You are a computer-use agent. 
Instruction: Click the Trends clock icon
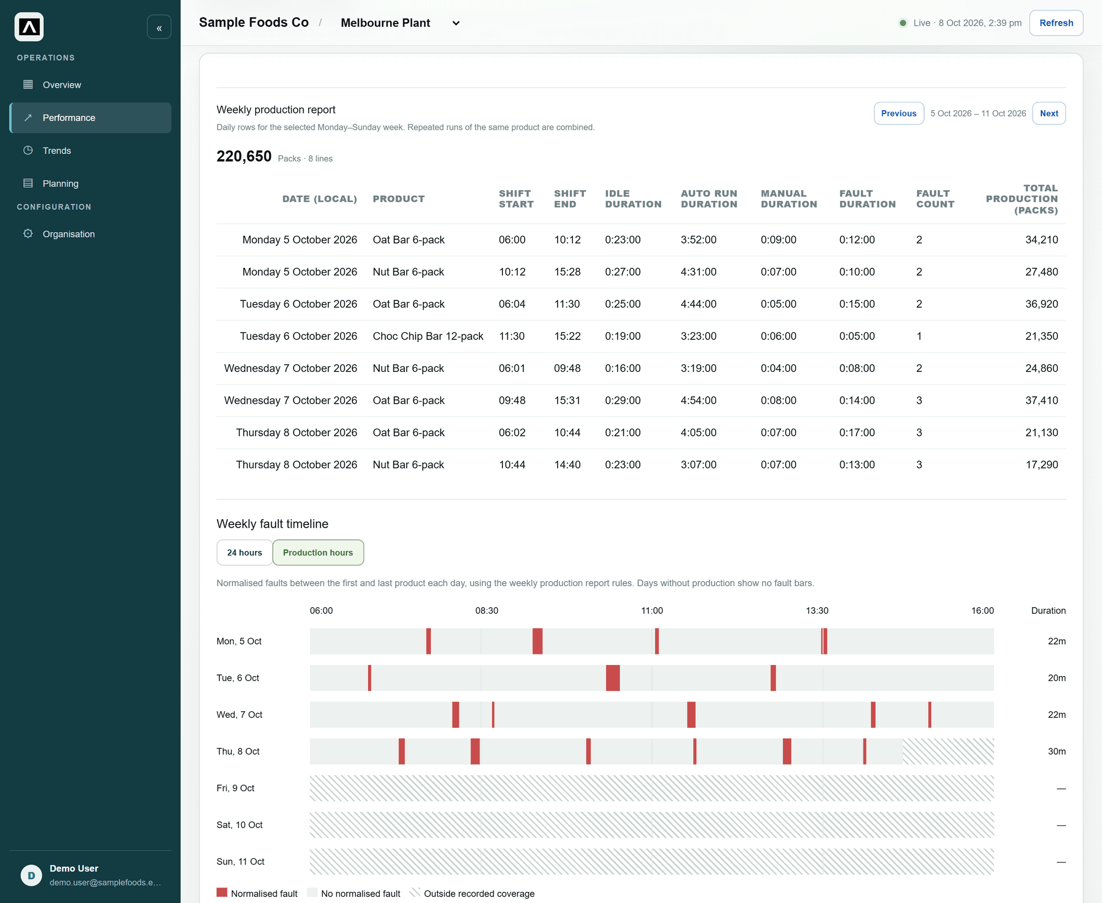(28, 150)
